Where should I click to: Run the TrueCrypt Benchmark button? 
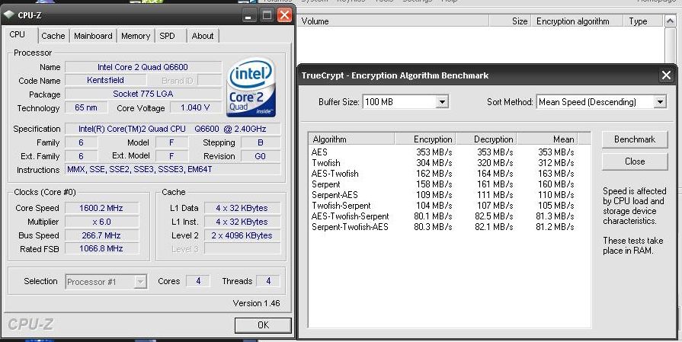(x=635, y=139)
